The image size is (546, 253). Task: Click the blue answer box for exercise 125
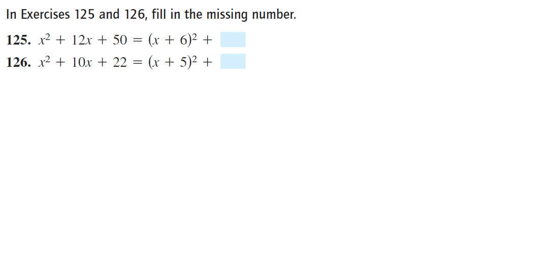(x=233, y=39)
